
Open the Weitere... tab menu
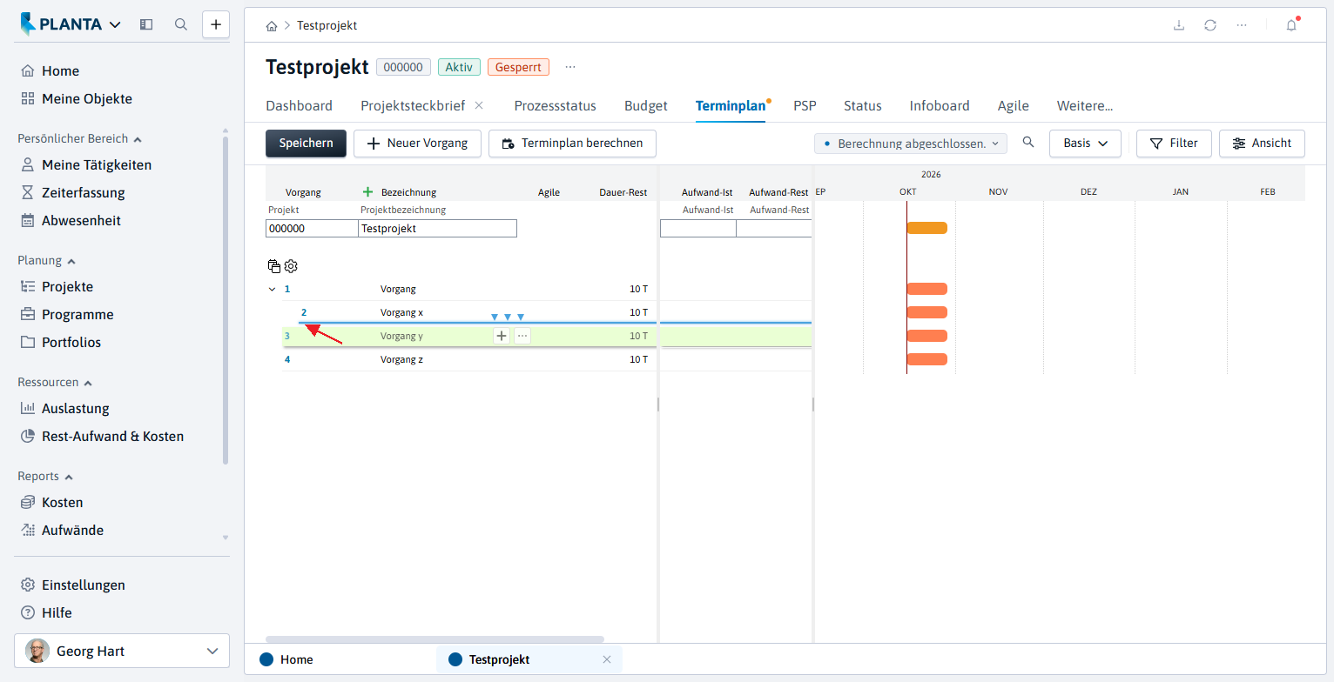(x=1085, y=106)
